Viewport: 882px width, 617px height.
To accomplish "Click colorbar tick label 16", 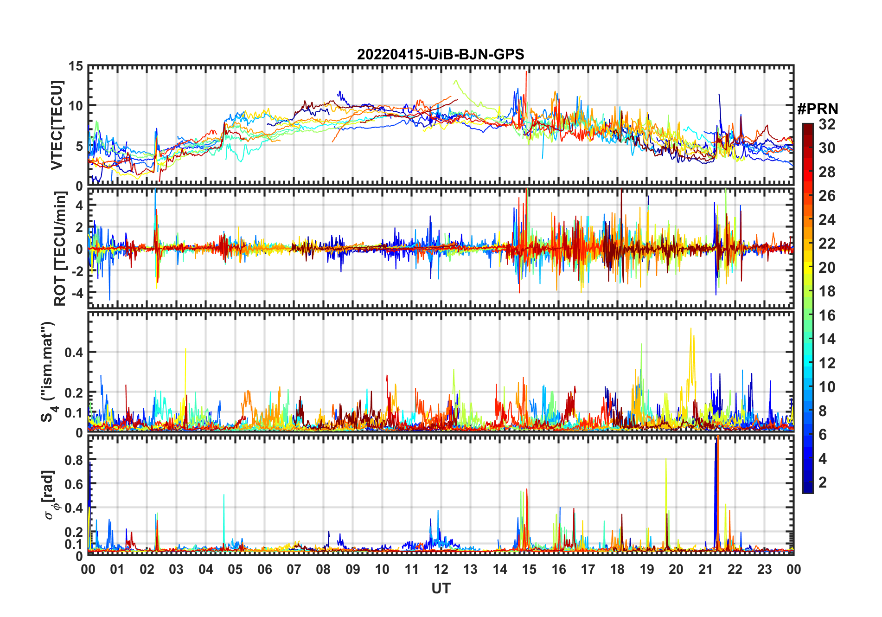I will point(827,315).
